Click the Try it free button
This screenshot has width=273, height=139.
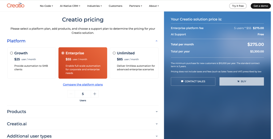click(238, 6)
